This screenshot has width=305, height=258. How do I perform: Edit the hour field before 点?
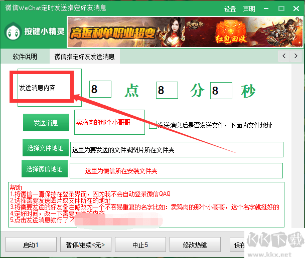(100, 89)
